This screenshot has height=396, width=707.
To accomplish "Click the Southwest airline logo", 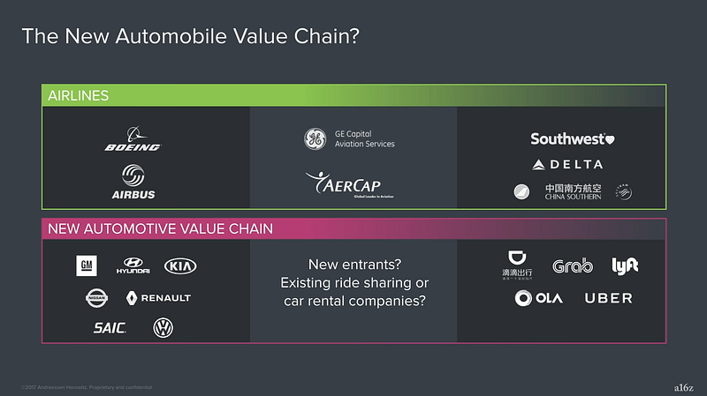I will (572, 139).
